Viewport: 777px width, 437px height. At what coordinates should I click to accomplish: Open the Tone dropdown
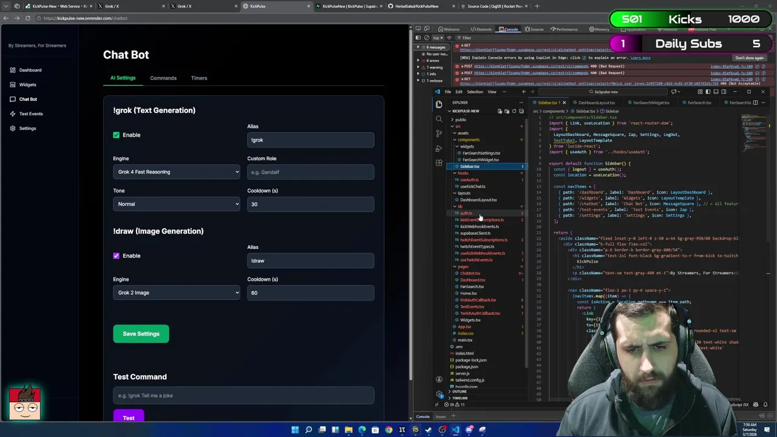[177, 204]
